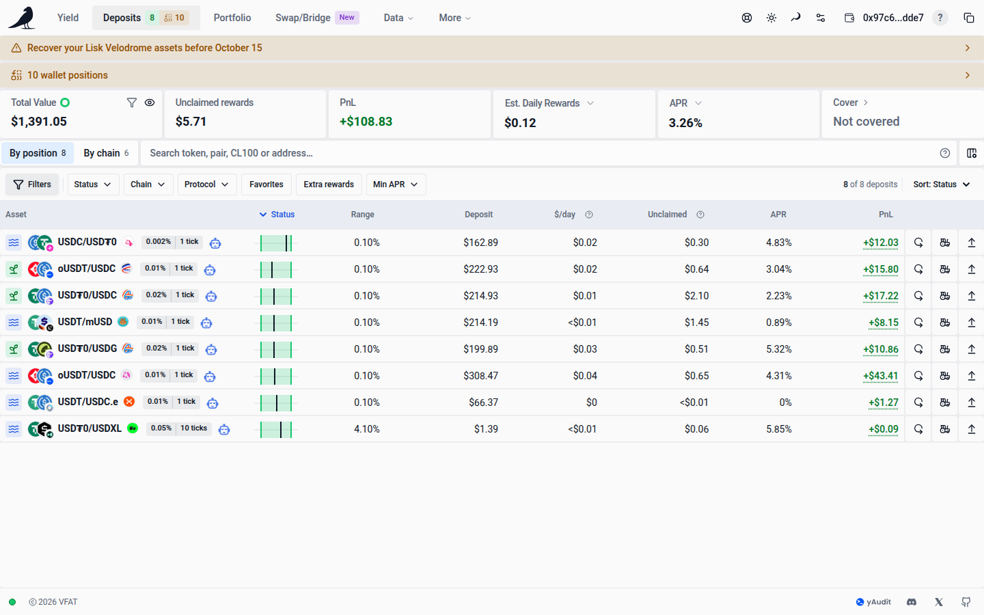This screenshot has height=615, width=984.
Task: Copy wallet address icon
Action: coord(969,18)
